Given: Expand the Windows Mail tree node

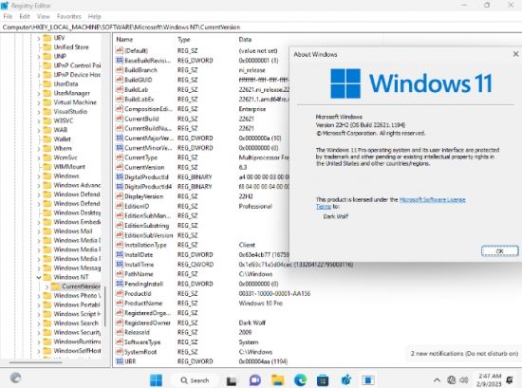Looking at the screenshot, I should [39, 231].
